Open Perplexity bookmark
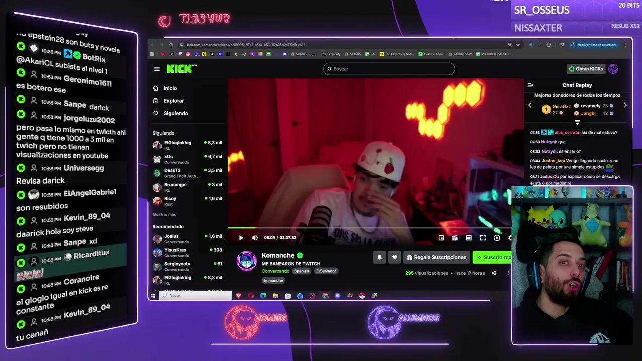The image size is (642, 361). coord(331,54)
